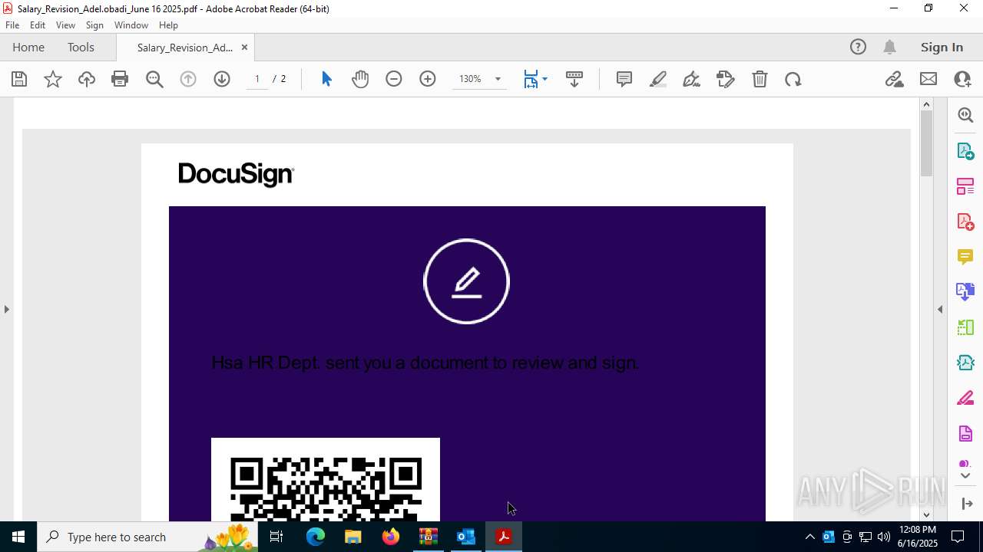Switch to the Home tab
This screenshot has height=552, width=983.
[x=28, y=48]
